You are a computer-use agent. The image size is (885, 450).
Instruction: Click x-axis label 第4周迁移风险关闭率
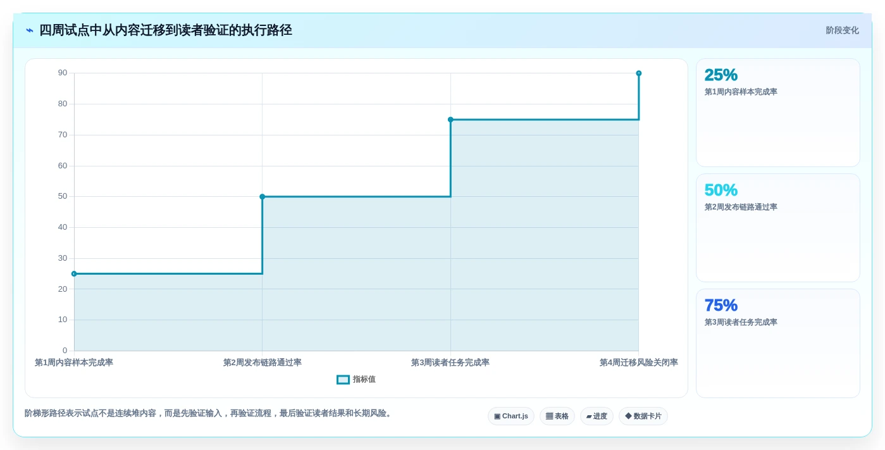click(639, 363)
